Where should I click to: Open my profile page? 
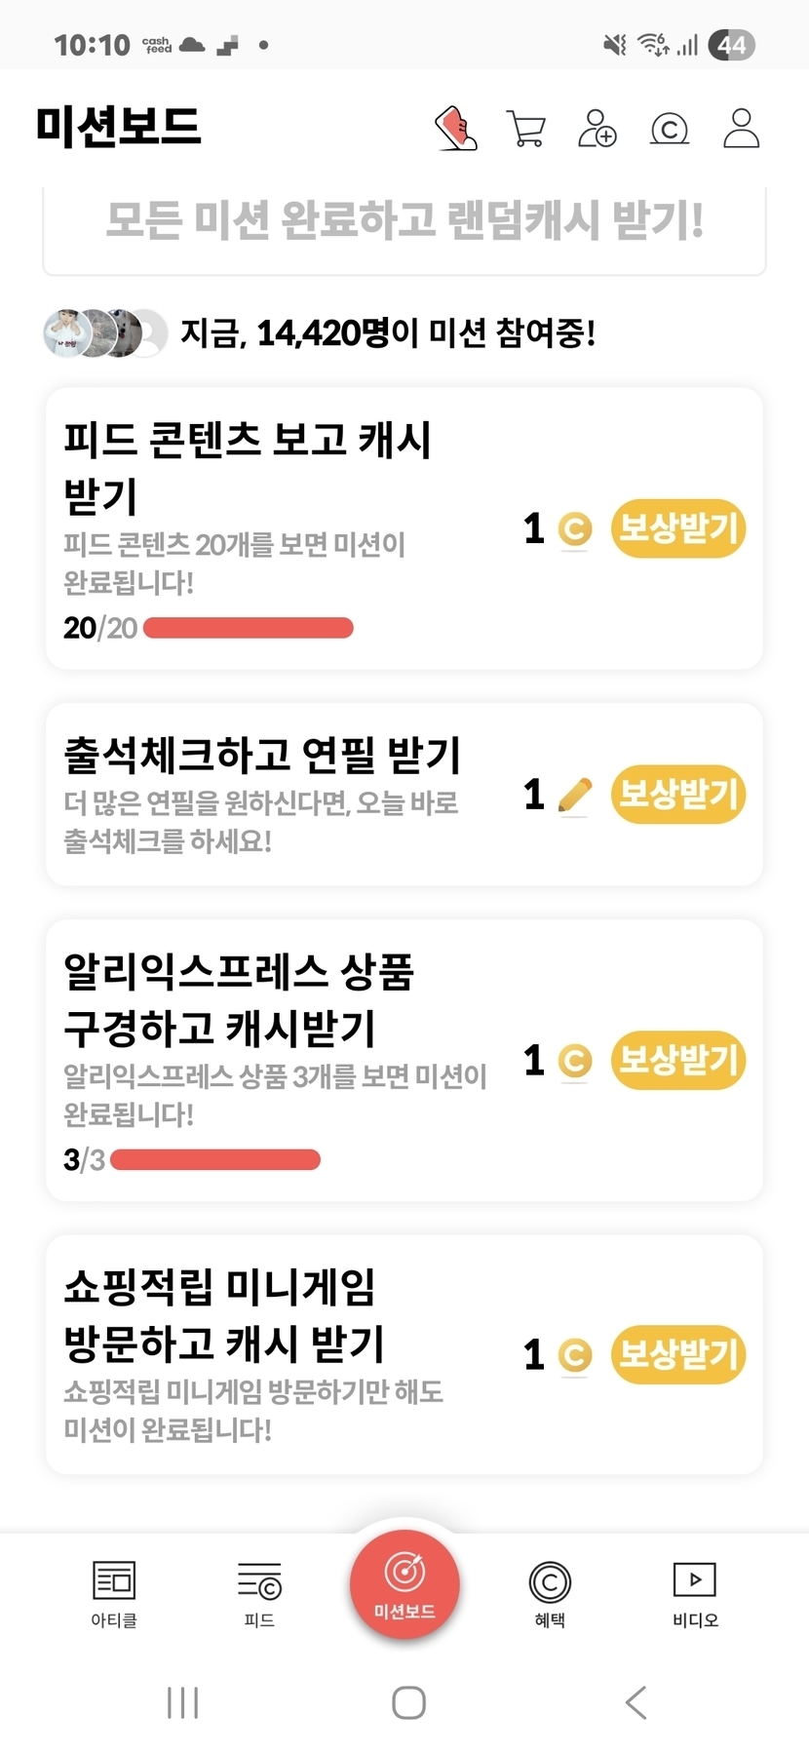tap(741, 129)
